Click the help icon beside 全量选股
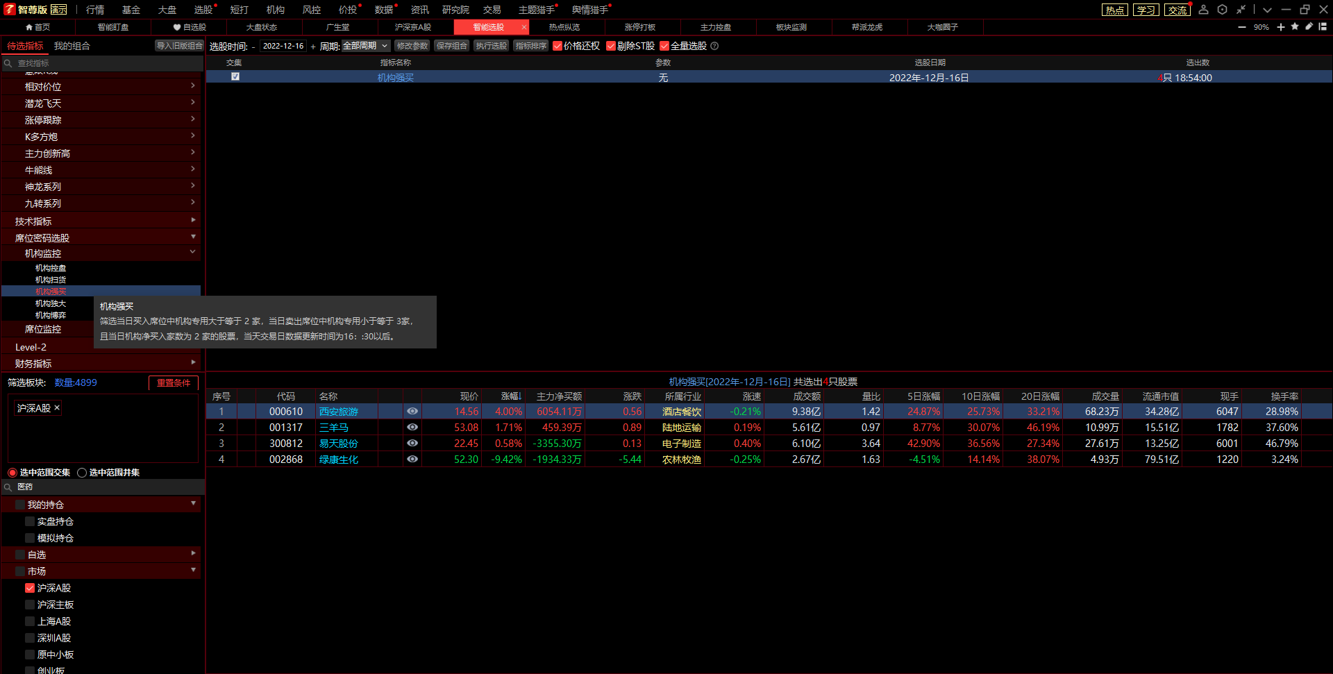The width and height of the screenshot is (1333, 674). click(714, 46)
